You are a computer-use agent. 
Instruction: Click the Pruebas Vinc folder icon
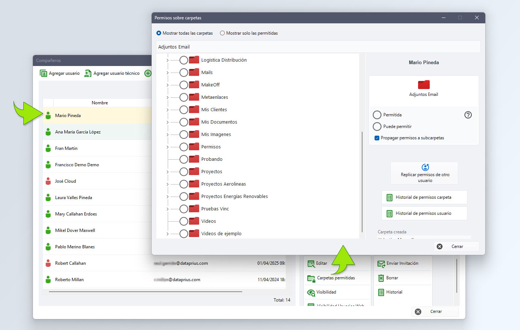point(194,209)
